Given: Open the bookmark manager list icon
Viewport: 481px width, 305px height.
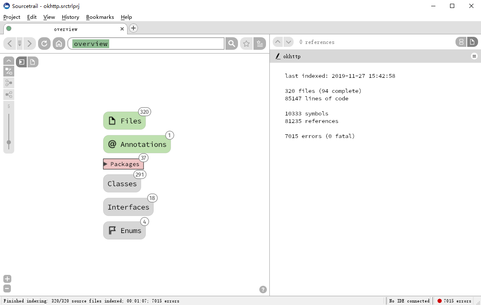Looking at the screenshot, I should coord(260,44).
